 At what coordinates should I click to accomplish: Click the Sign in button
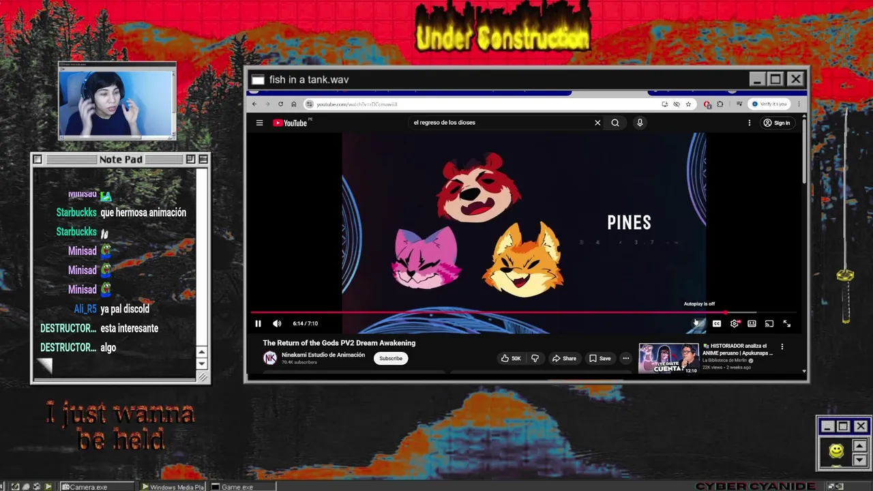pos(777,123)
